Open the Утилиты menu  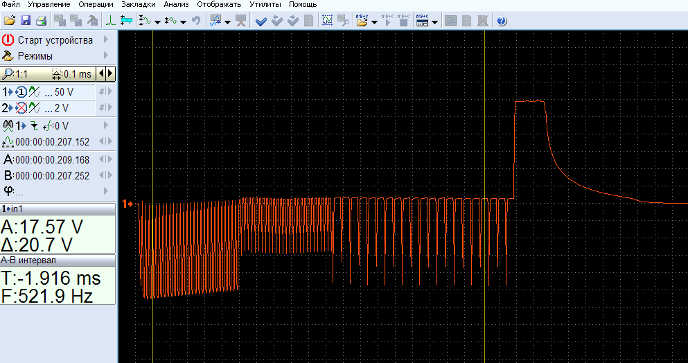coord(265,4)
